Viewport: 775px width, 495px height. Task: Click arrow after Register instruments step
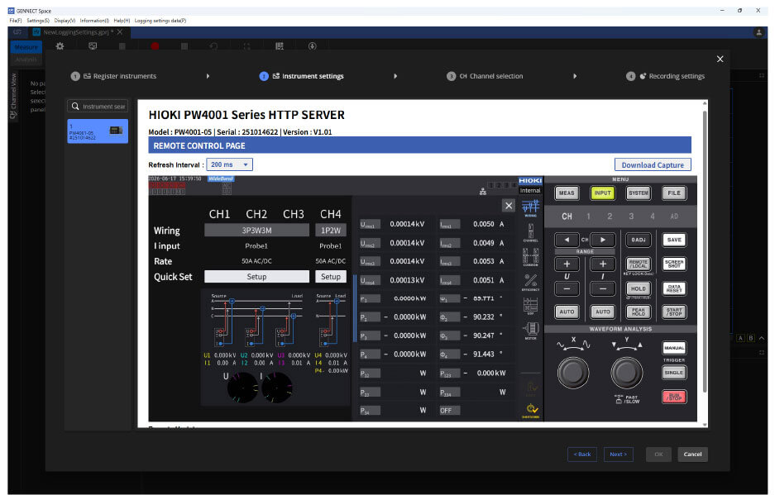click(208, 76)
